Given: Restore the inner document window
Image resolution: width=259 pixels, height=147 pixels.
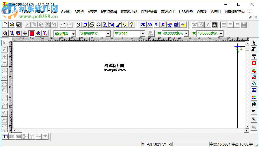Looking at the screenshot, I should coord(250,17).
